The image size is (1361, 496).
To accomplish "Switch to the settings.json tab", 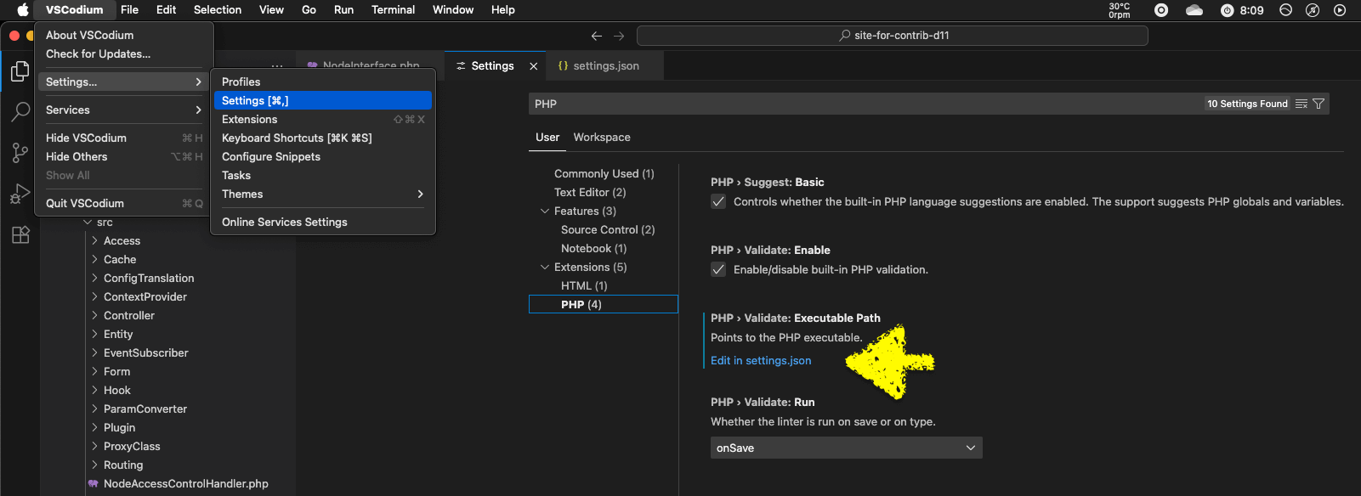I will 605,65.
